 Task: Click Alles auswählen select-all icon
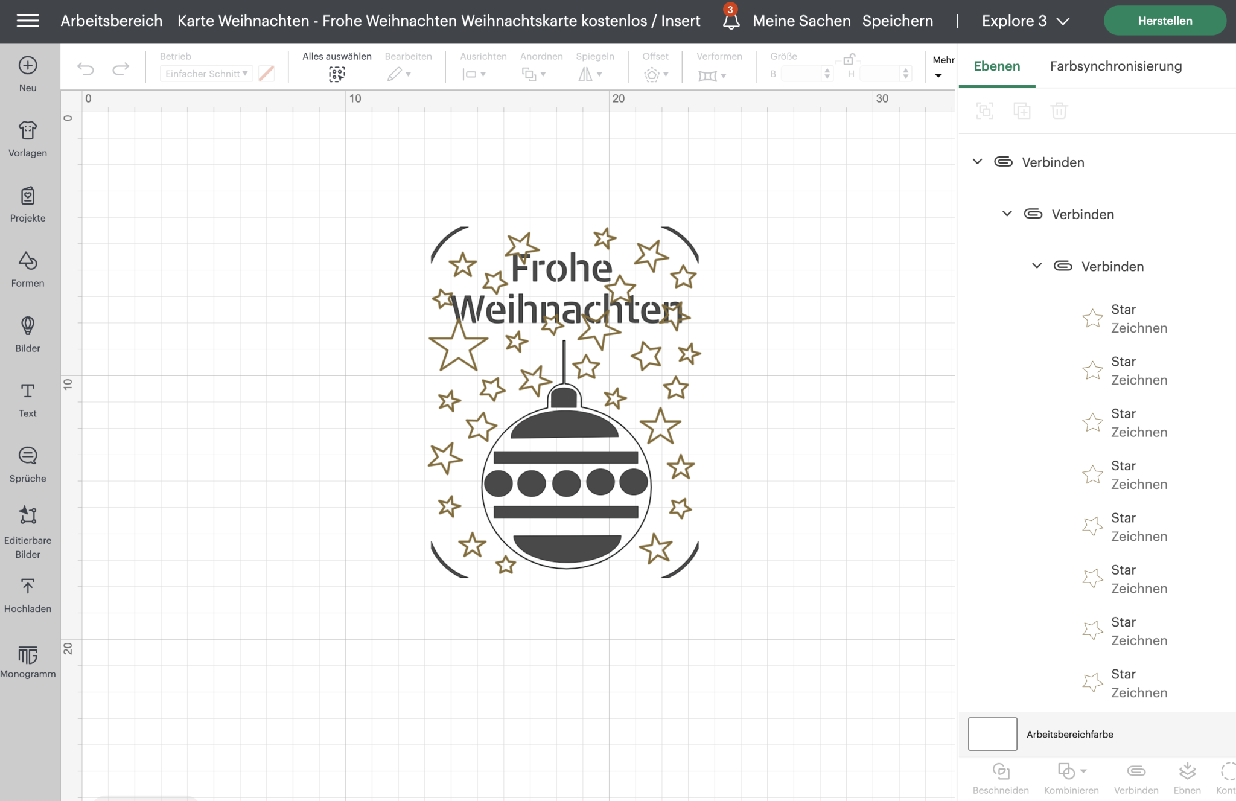(337, 74)
